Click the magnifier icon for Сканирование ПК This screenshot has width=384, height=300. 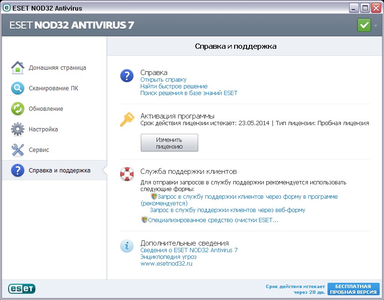tap(18, 88)
